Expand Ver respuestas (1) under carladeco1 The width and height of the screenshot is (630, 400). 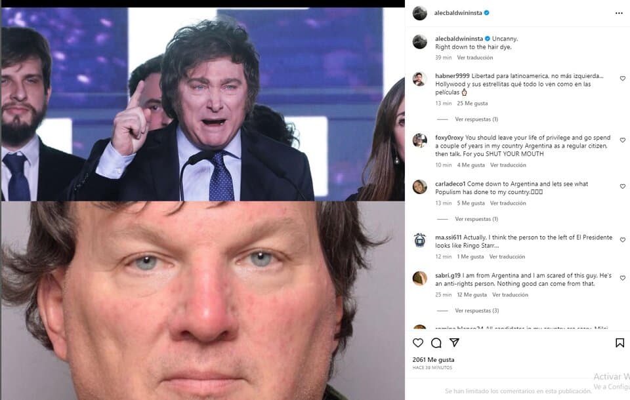tap(476, 219)
